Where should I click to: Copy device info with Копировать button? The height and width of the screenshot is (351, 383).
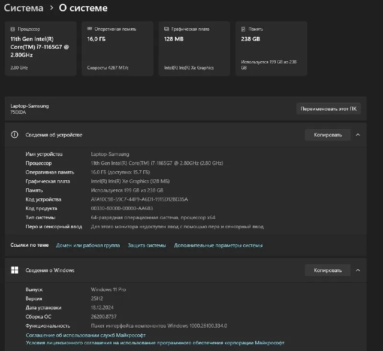328,135
